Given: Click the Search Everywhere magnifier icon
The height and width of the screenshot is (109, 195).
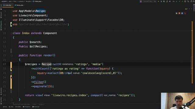Looking at the screenshot, I should (194, 2).
